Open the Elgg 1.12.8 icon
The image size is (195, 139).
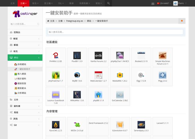(x=141, y=75)
